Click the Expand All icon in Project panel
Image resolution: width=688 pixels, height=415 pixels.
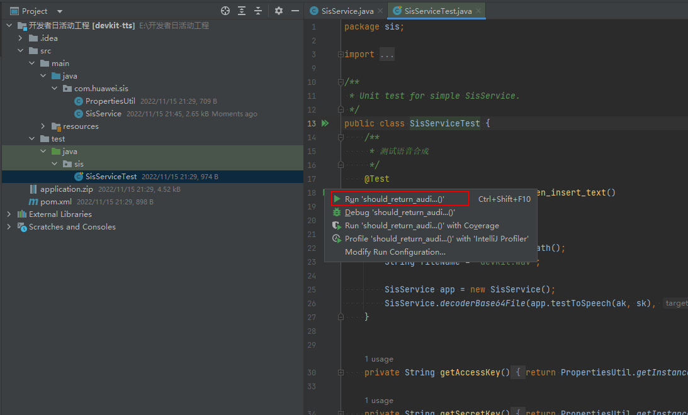[x=242, y=11]
